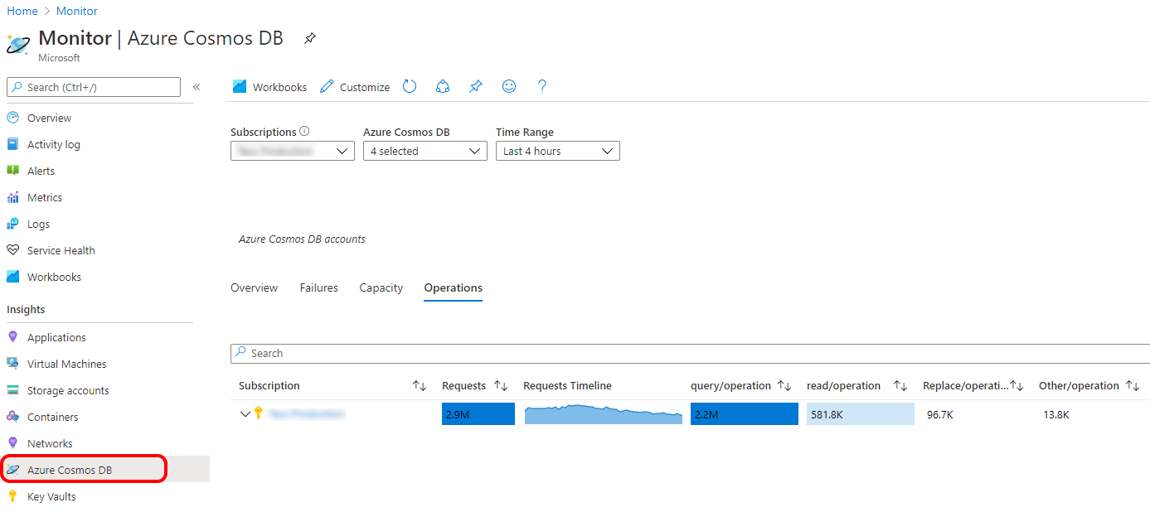
Task: Pin the current view using the pin icon
Action: [x=475, y=86]
